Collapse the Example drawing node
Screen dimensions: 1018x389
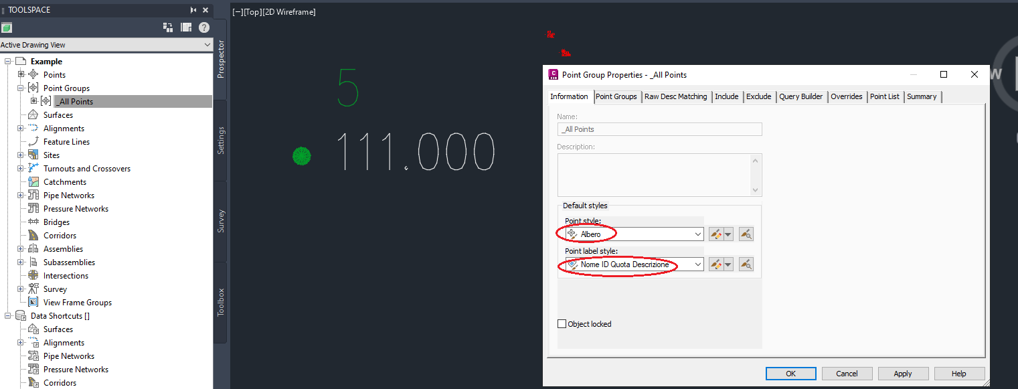[8, 61]
